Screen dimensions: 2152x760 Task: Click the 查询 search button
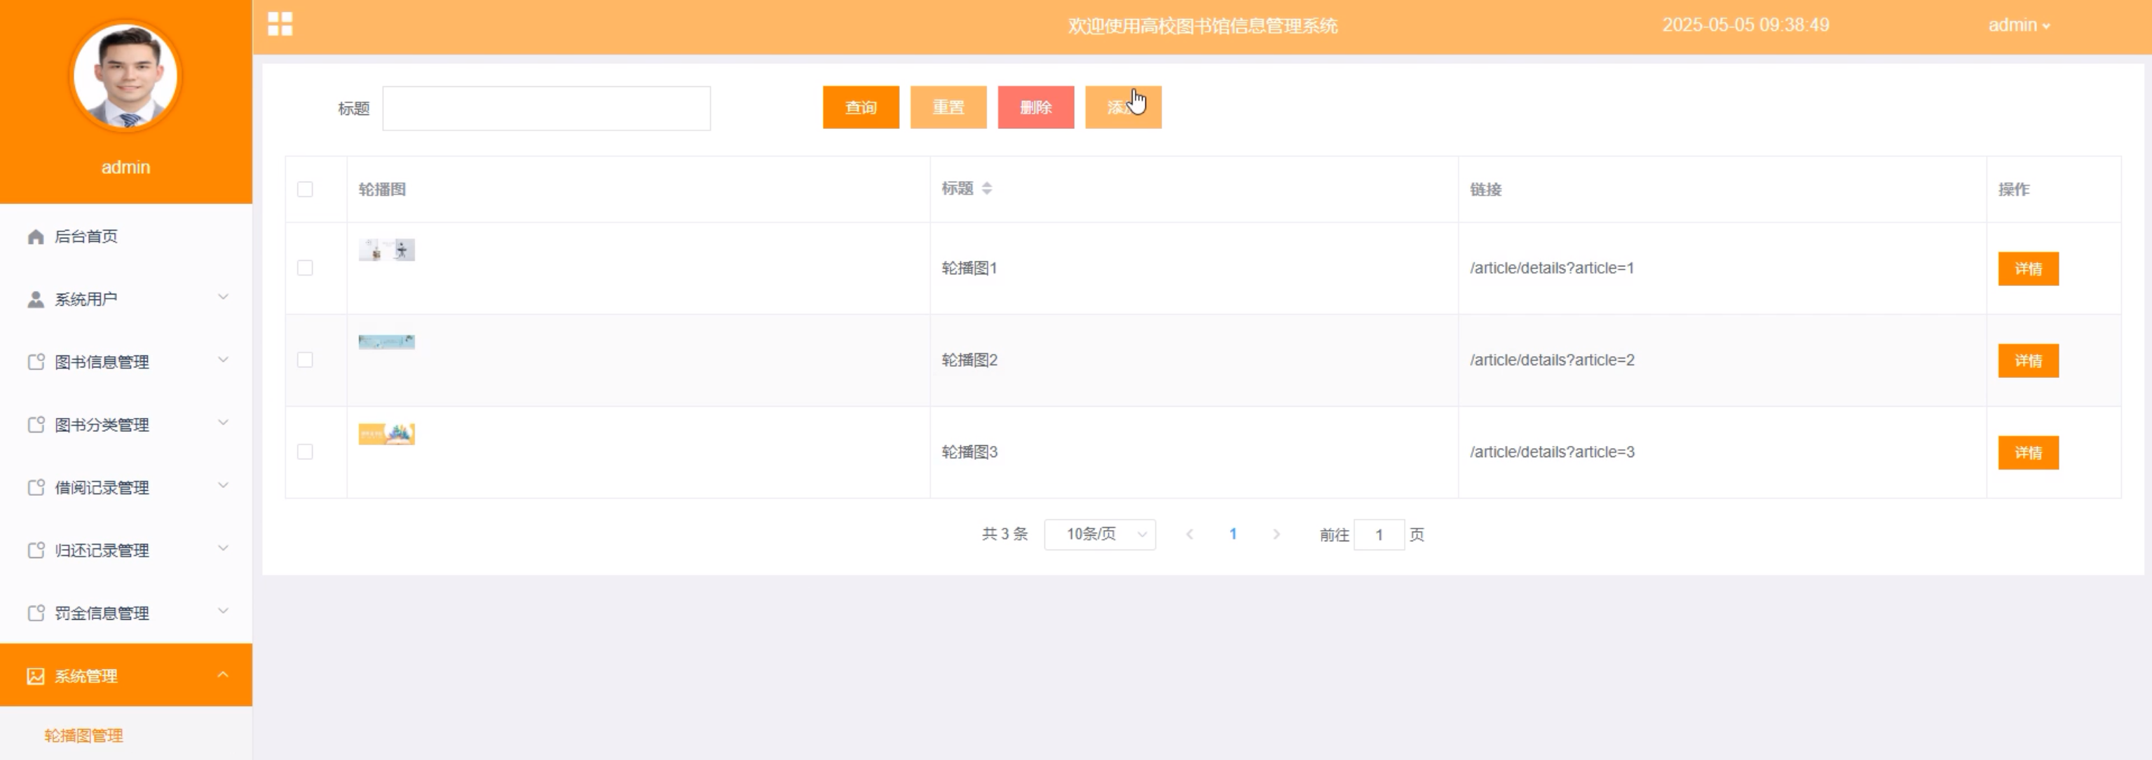click(x=861, y=108)
